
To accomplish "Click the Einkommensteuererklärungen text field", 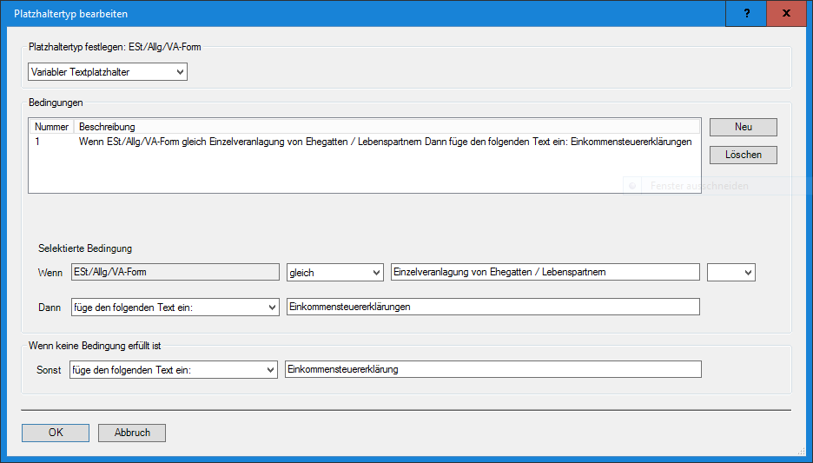I will pyautogui.click(x=492, y=307).
